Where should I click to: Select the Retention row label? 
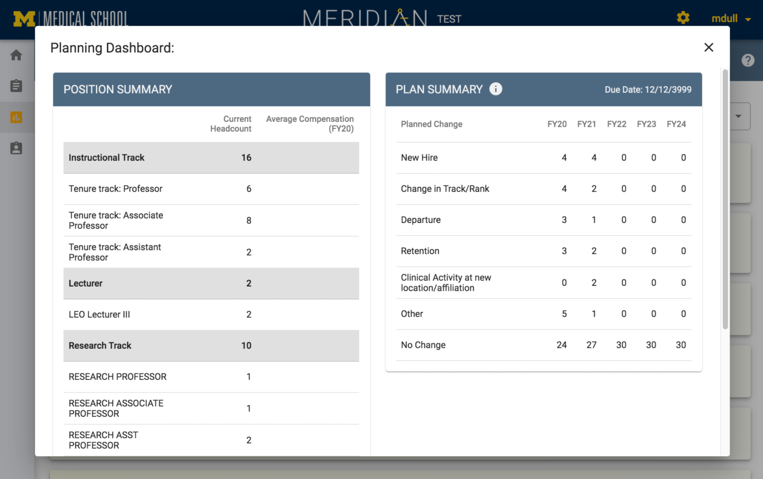coord(420,251)
